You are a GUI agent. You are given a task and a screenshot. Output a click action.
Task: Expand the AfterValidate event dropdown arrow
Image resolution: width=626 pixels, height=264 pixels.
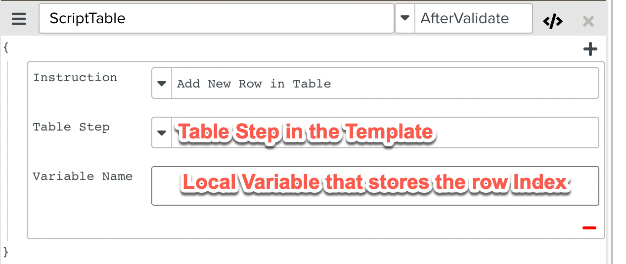405,19
